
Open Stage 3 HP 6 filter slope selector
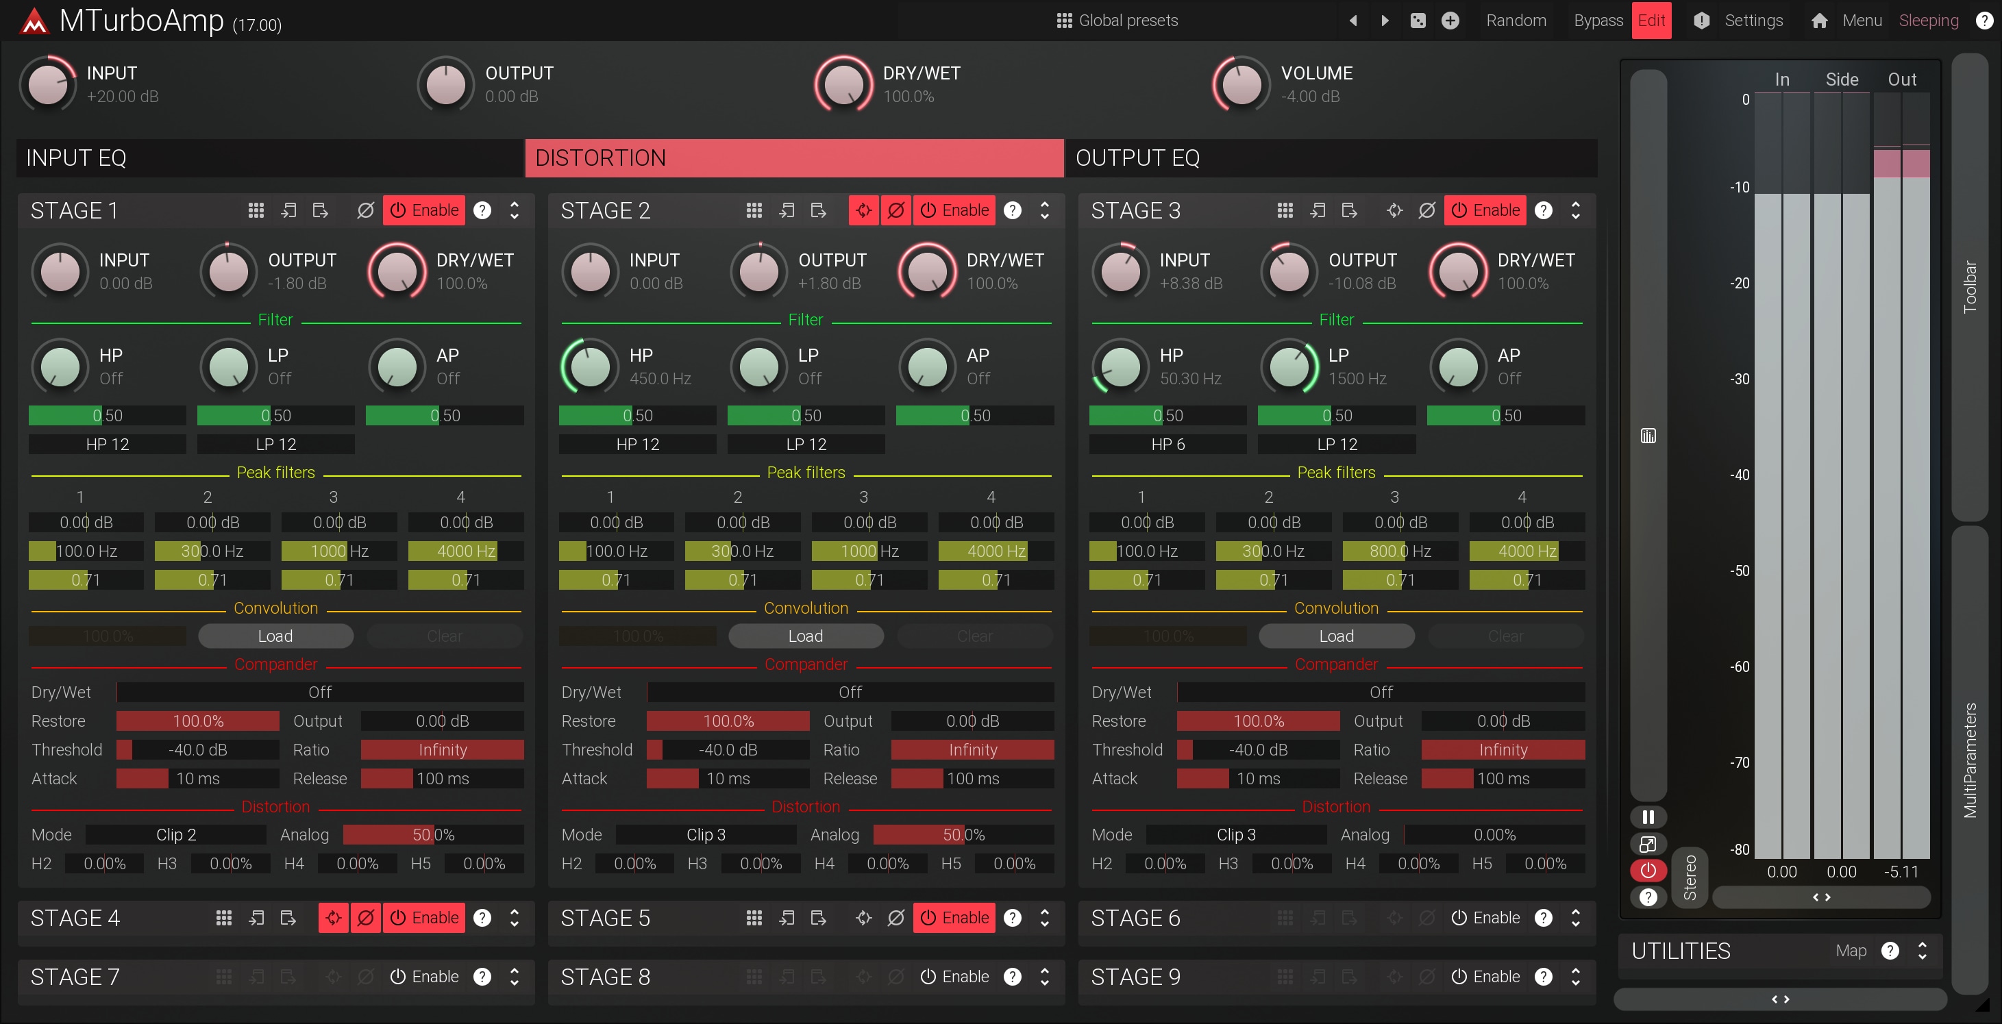[1167, 445]
